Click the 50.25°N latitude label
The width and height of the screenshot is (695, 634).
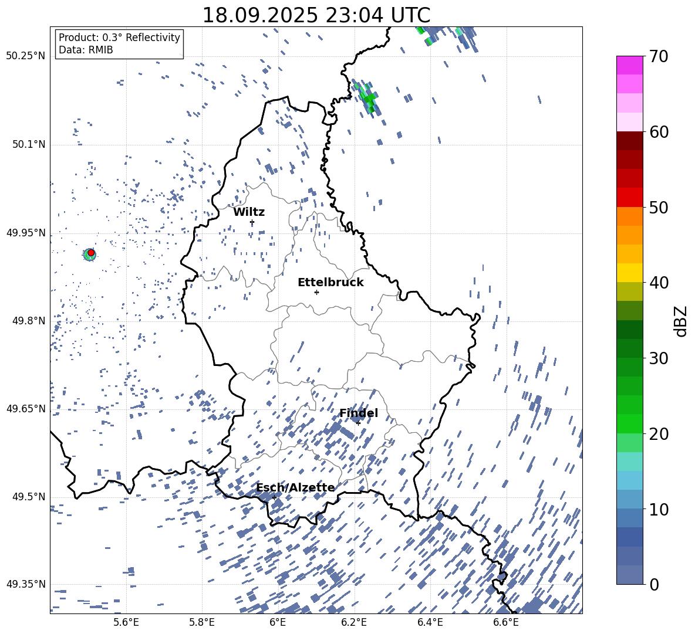(x=26, y=56)
